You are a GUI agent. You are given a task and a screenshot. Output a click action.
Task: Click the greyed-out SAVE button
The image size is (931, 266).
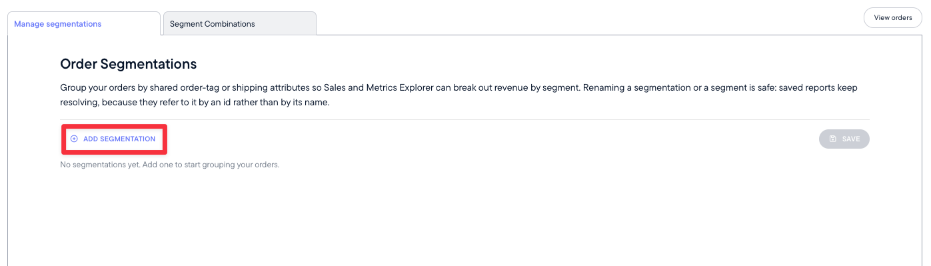point(844,139)
